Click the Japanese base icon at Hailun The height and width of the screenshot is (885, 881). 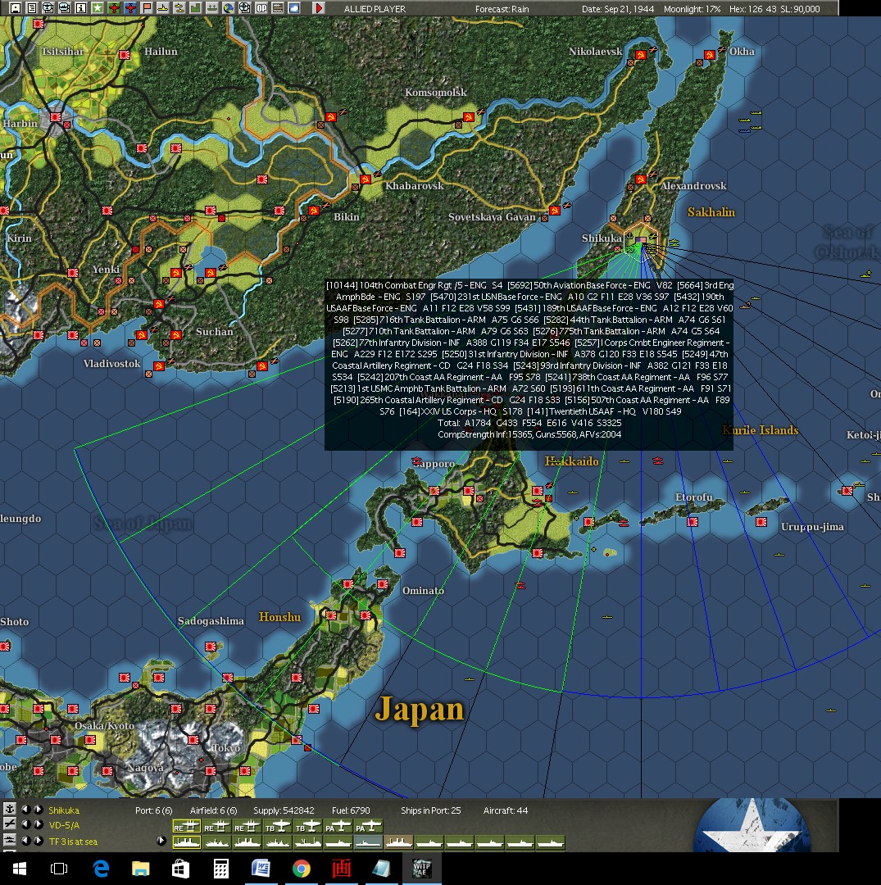click(x=125, y=55)
